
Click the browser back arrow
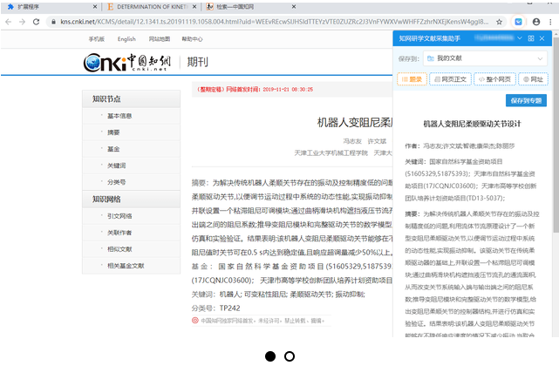10,21
